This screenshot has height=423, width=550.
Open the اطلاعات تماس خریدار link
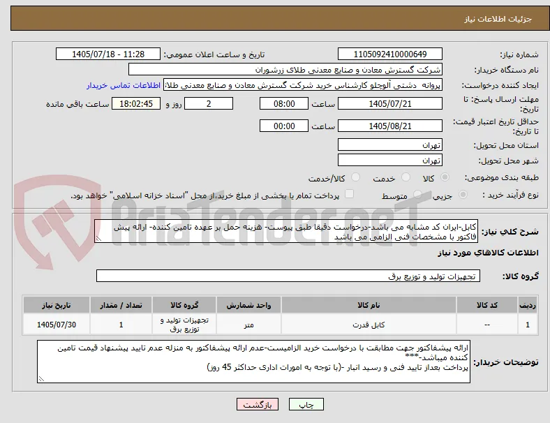(x=124, y=85)
